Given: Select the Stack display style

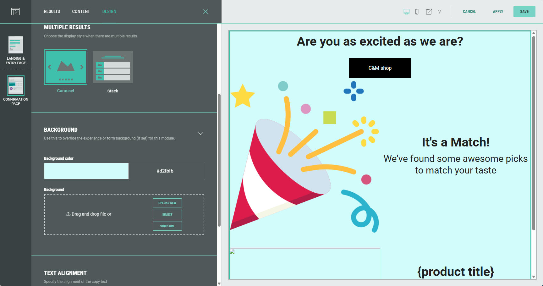Looking at the screenshot, I should [113, 67].
